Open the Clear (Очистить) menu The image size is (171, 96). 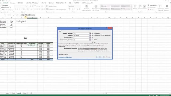pyautogui.click(x=152, y=10)
